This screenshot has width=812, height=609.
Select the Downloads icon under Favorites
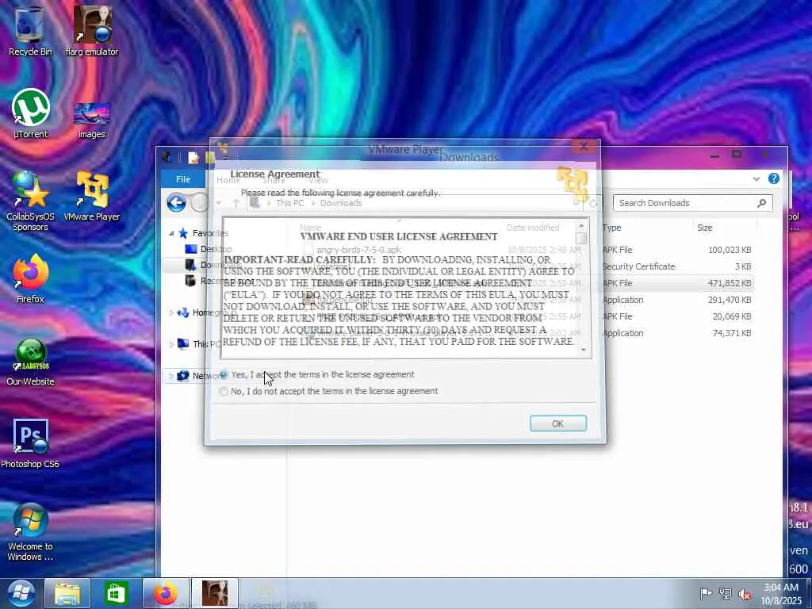(x=190, y=265)
